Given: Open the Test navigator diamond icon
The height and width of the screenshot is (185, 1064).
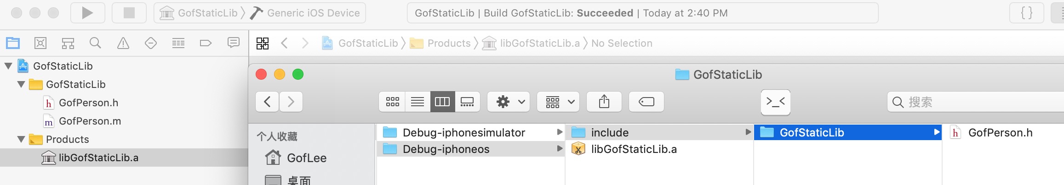Looking at the screenshot, I should [x=151, y=44].
